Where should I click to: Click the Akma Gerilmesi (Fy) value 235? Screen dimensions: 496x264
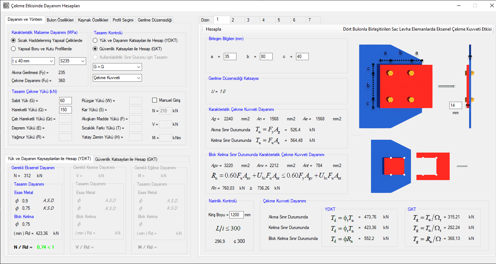coord(62,73)
